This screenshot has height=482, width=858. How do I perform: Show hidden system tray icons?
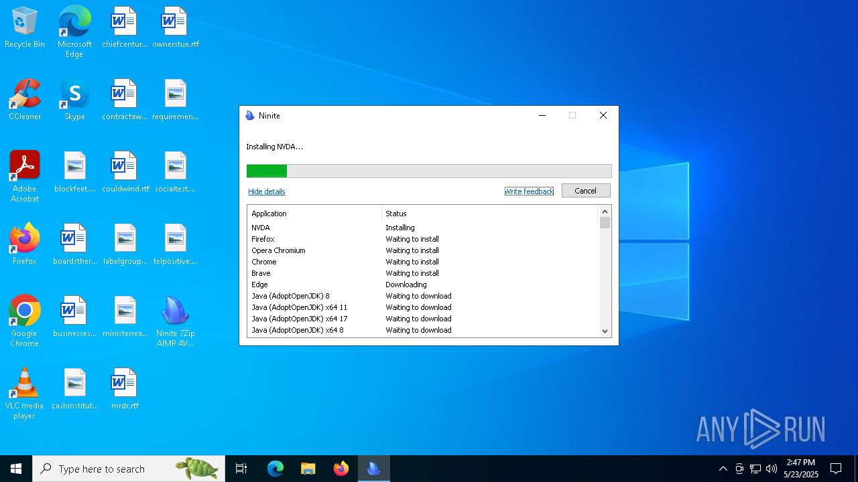coord(723,469)
